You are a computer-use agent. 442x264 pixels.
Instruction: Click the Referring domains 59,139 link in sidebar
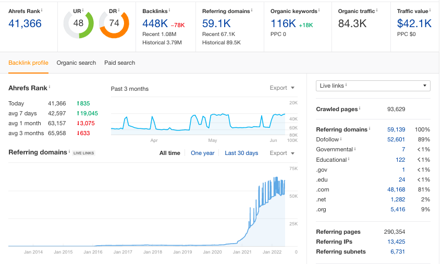point(396,129)
